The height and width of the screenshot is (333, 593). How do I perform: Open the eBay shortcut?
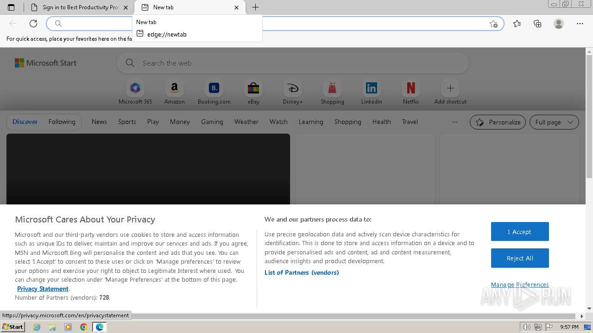(x=253, y=92)
